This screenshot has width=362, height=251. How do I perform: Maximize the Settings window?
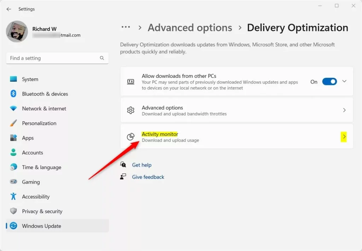pyautogui.click(x=337, y=6)
